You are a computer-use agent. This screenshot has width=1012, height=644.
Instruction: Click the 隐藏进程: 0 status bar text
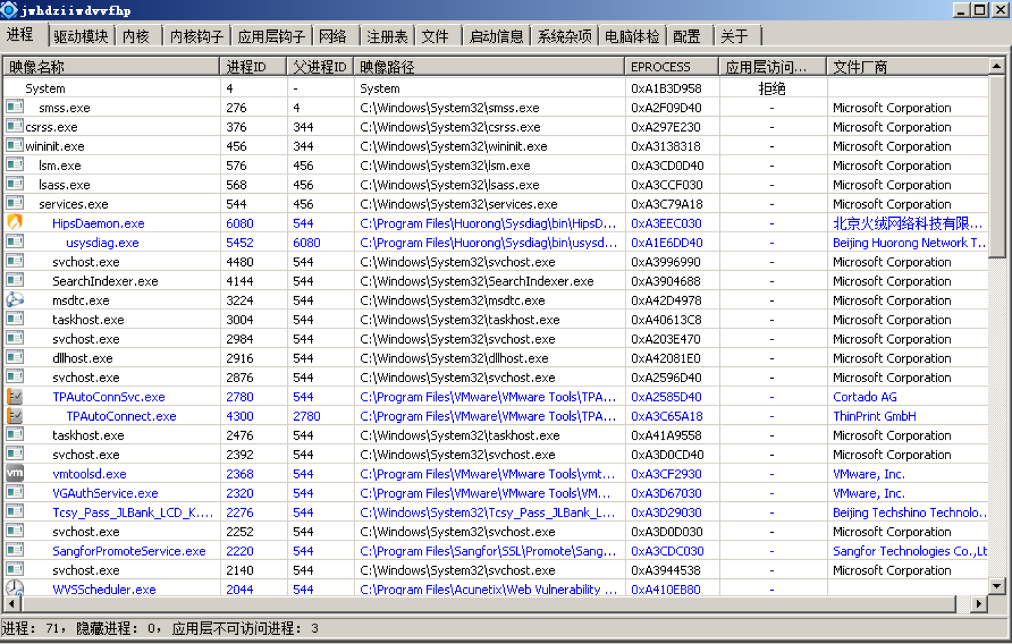click(115, 628)
